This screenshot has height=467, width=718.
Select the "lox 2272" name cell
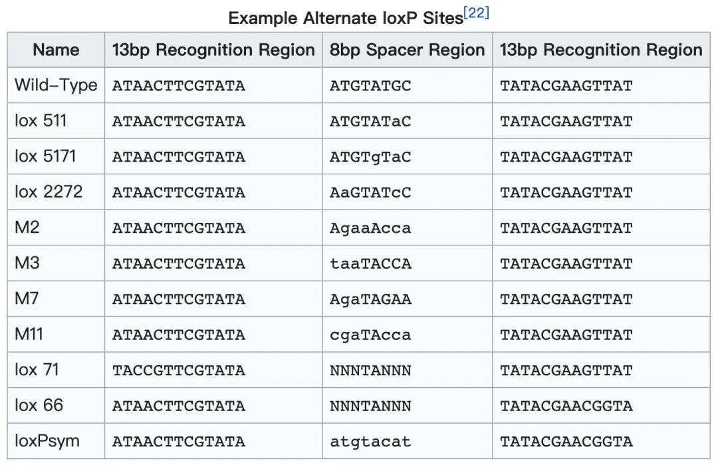pos(49,192)
